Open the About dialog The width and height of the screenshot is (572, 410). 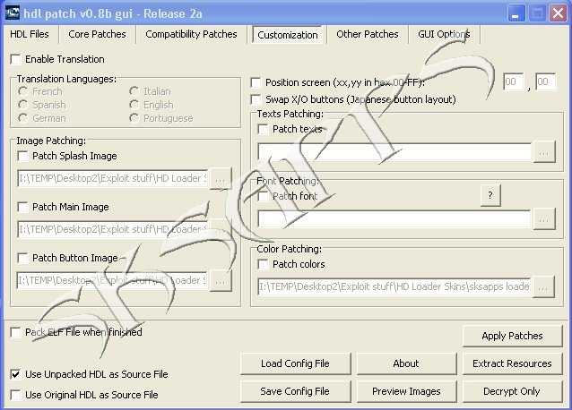[x=406, y=363]
